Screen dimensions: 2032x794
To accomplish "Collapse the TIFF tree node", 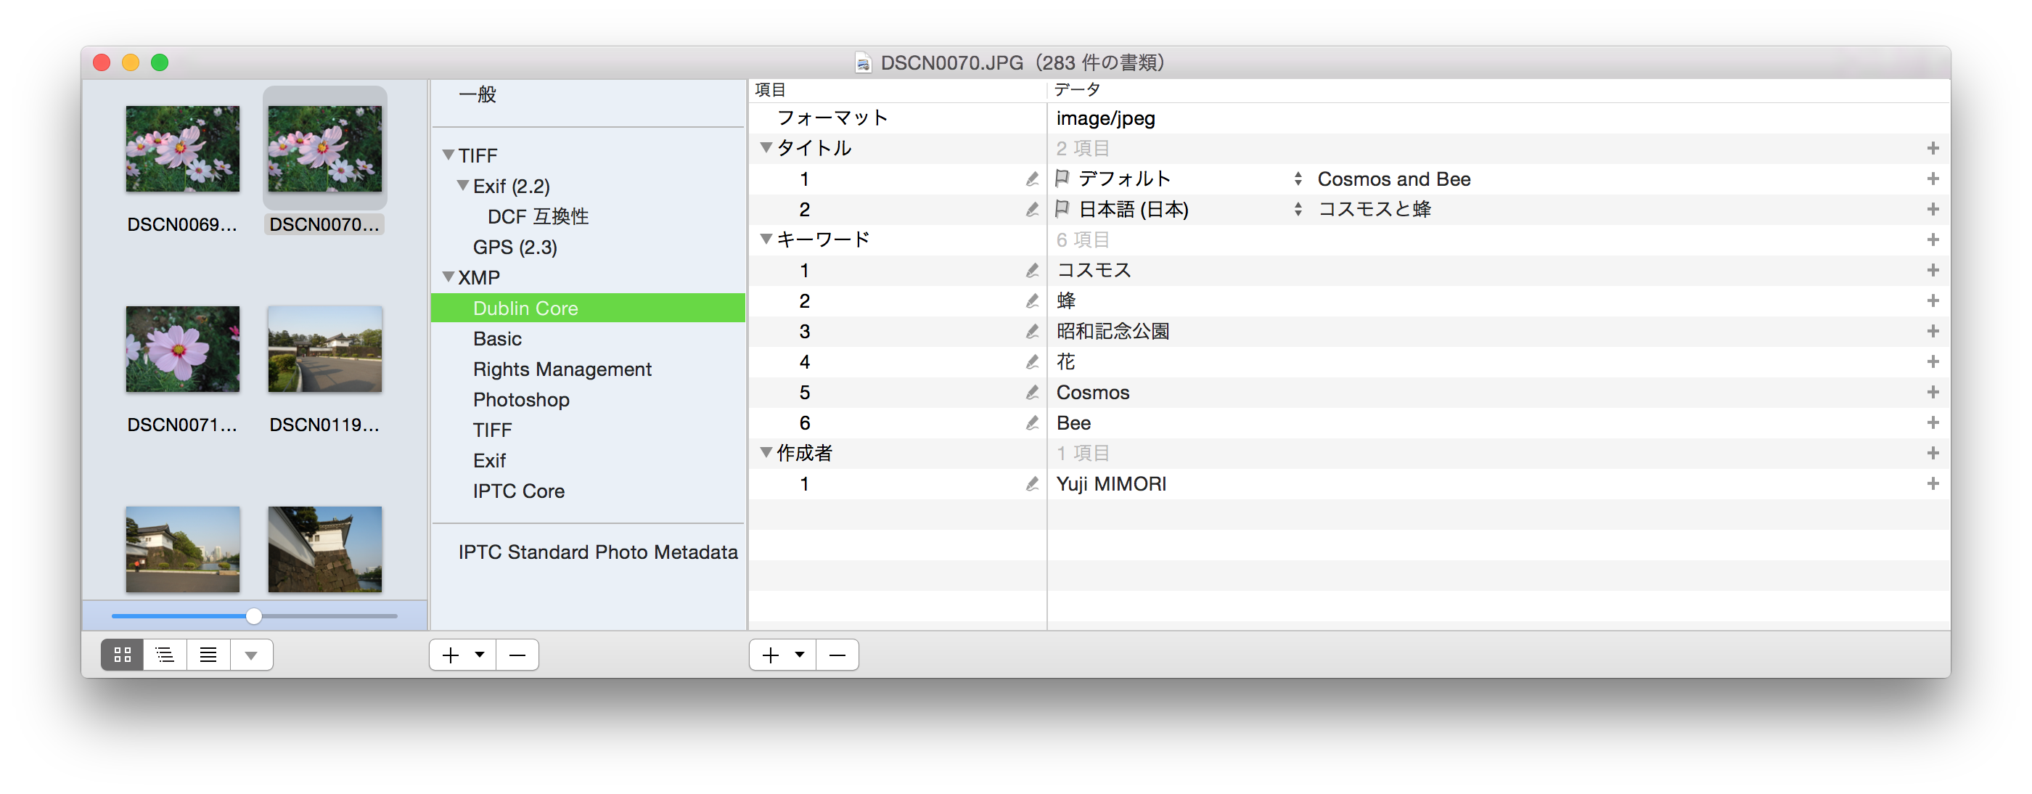I will 448,155.
